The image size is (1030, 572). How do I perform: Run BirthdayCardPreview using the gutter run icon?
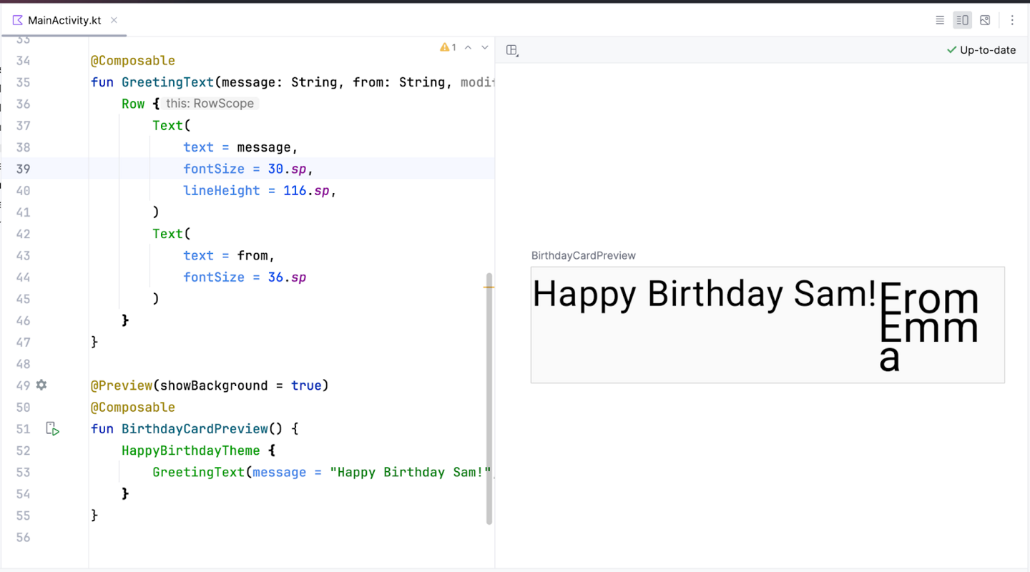52,429
